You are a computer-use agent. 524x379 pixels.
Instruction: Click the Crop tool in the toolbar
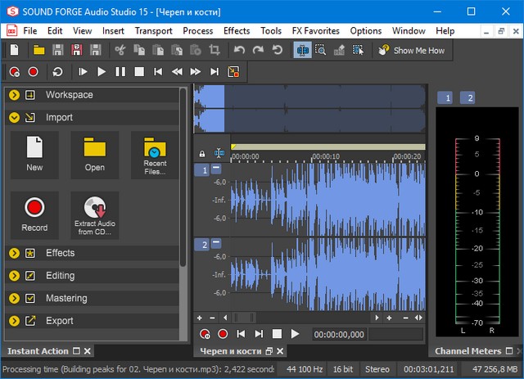[x=215, y=51]
